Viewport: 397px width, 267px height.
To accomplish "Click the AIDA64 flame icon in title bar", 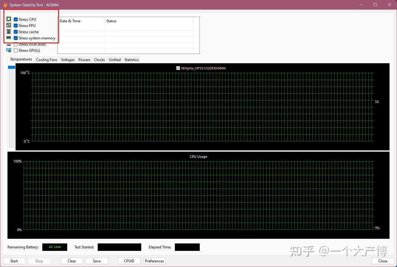I will click(x=5, y=5).
